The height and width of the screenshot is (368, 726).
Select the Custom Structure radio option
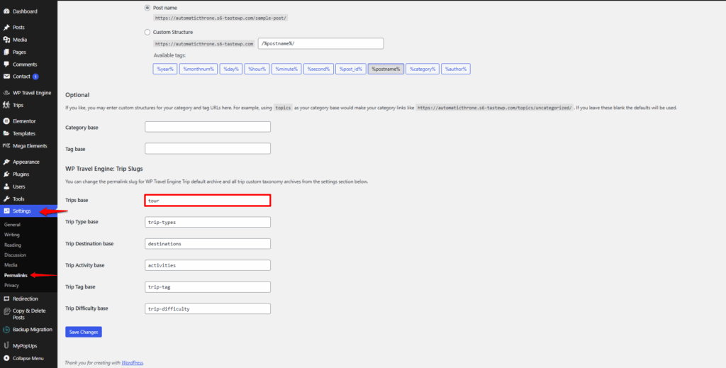[x=147, y=32]
